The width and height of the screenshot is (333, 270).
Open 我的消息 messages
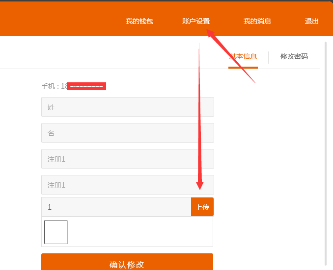point(257,21)
